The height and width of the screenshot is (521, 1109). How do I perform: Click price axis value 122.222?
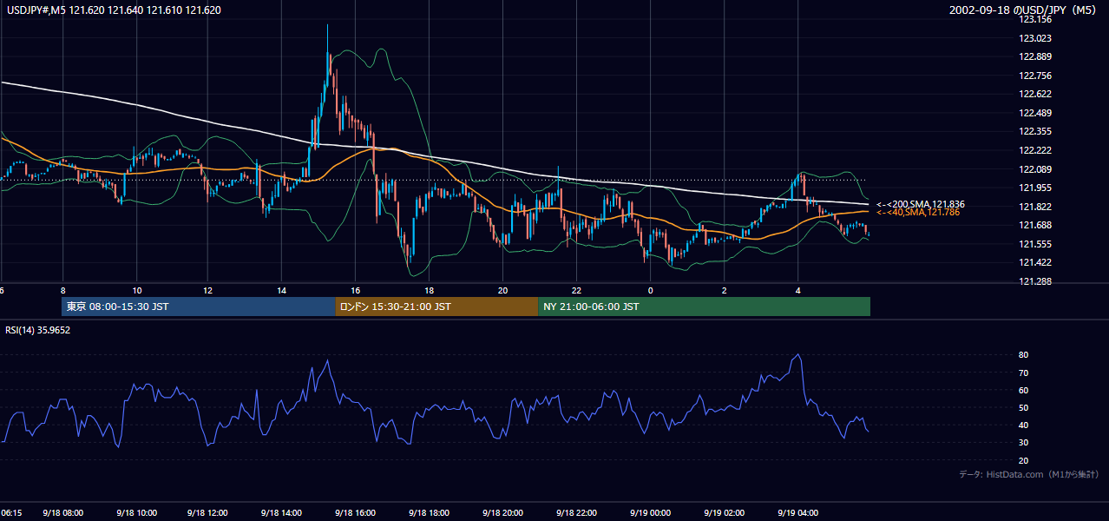(1035, 150)
